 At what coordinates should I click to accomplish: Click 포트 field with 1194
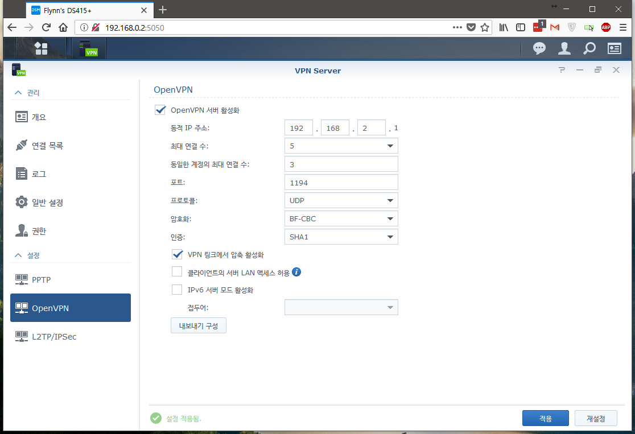[341, 182]
